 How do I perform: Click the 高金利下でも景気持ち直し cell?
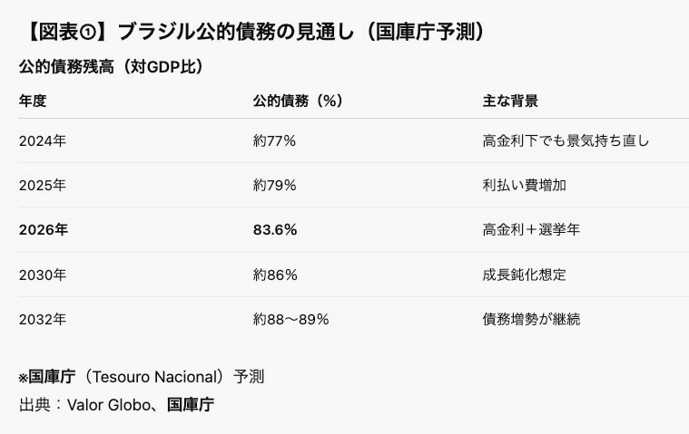[x=566, y=140]
